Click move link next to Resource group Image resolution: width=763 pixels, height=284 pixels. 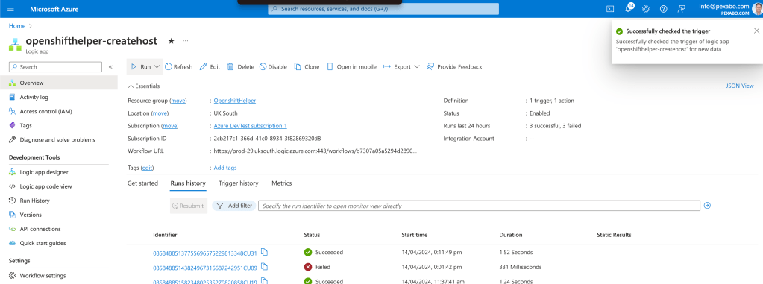point(178,101)
